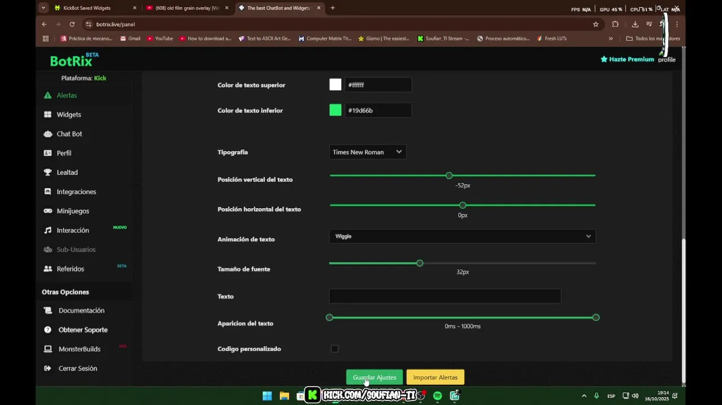Click the Referidos people icon
This screenshot has height=405, width=722.
click(48, 269)
